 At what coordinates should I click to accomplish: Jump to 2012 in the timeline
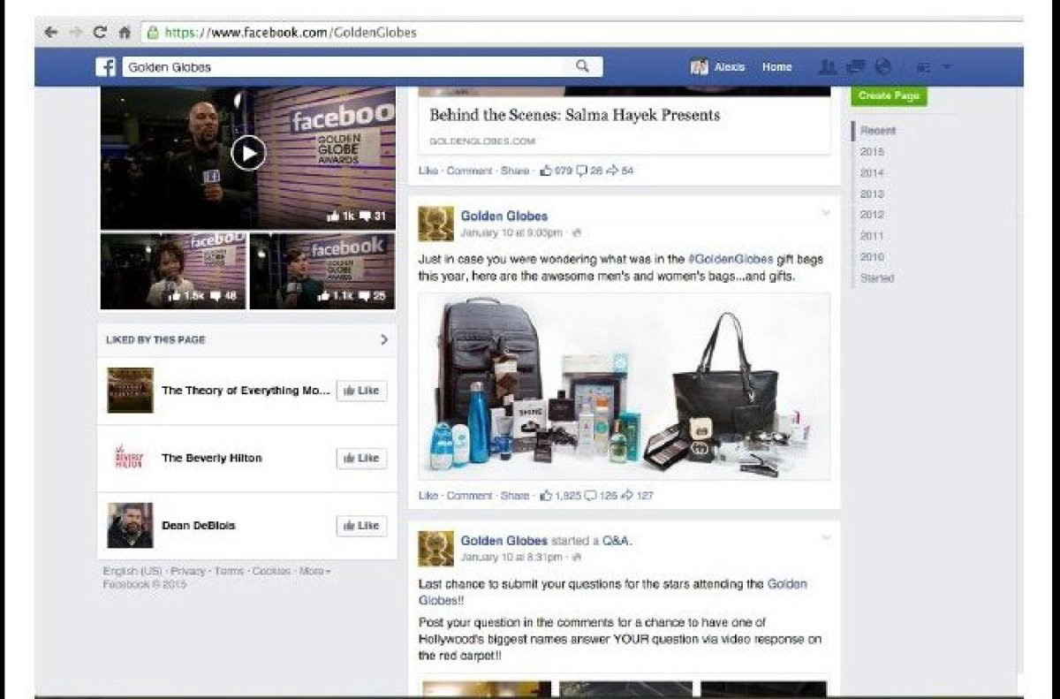pos(872,215)
